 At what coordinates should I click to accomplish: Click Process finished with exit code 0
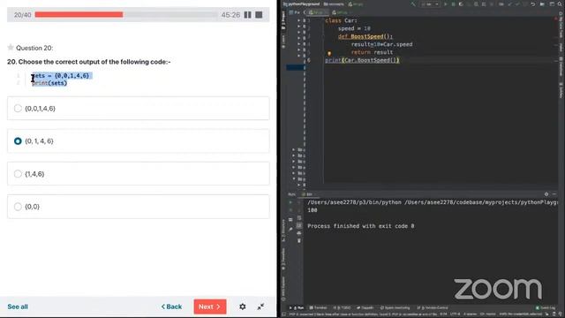[361, 226]
